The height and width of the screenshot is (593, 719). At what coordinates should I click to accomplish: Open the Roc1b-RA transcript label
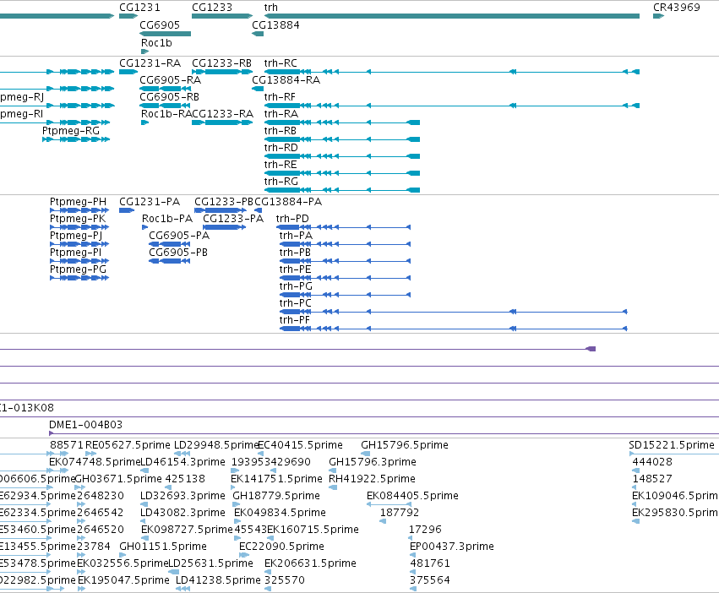166,114
